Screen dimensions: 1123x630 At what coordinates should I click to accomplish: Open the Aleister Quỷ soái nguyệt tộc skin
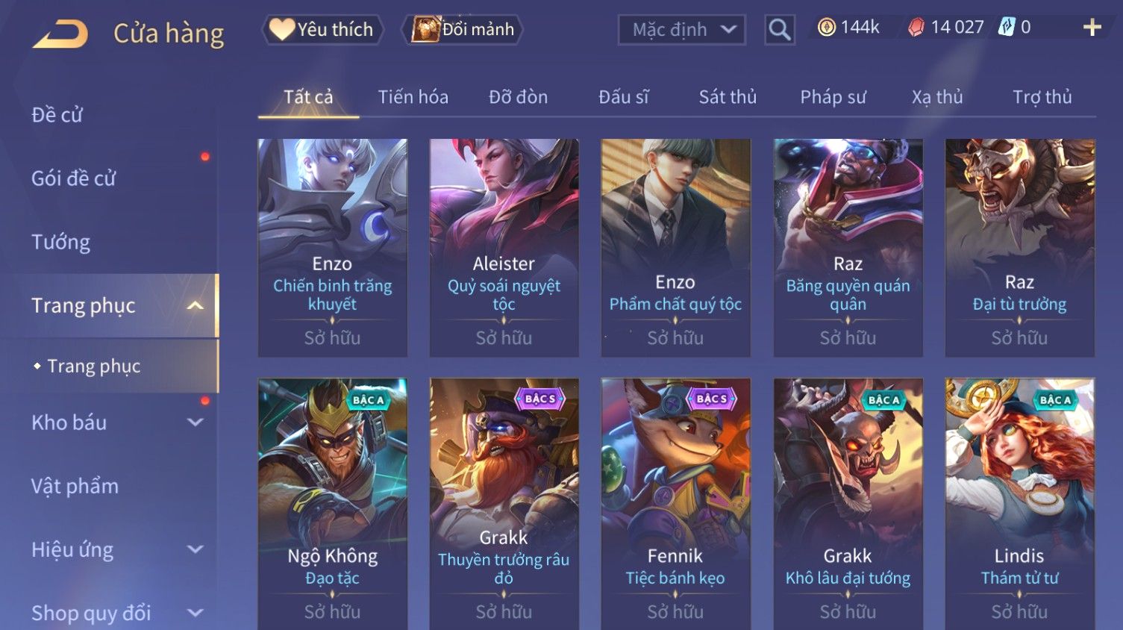504,247
